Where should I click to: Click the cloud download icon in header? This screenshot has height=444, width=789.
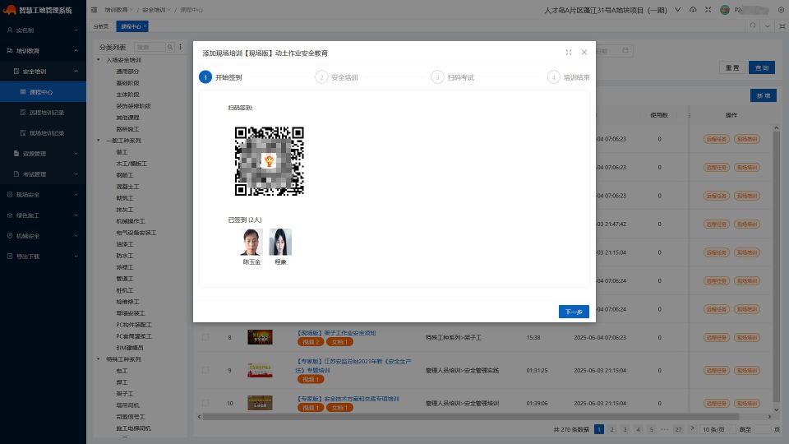click(693, 10)
